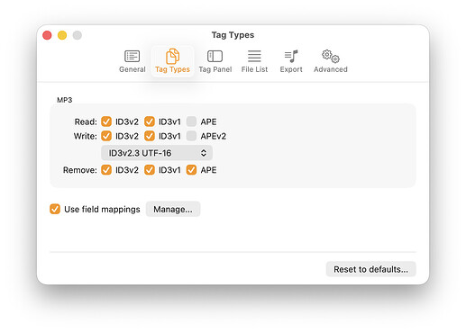
Task: Switch to the Tag Panel pane
Action: [x=215, y=61]
